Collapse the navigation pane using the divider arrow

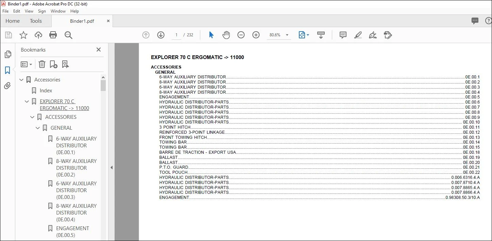click(111, 167)
